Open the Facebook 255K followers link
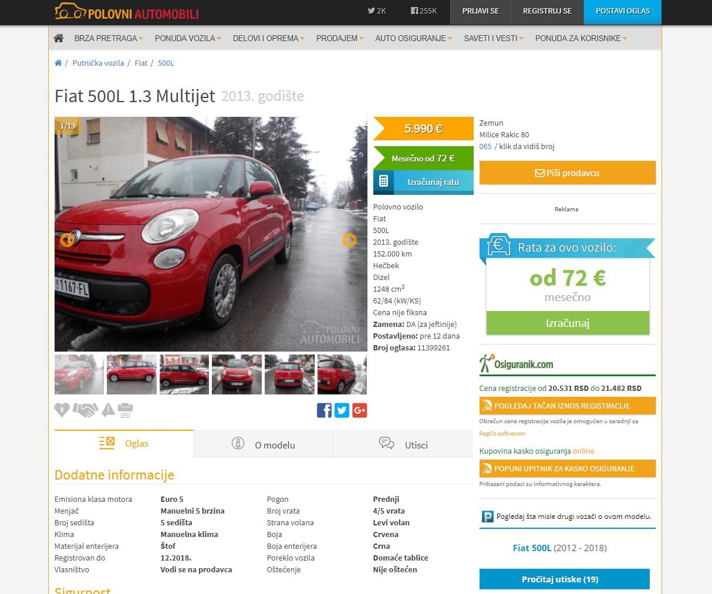The height and width of the screenshot is (594, 712). click(424, 11)
